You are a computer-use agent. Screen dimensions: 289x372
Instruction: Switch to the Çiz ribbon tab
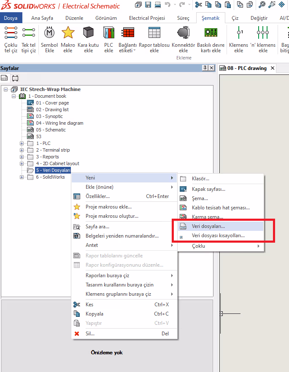(235, 18)
